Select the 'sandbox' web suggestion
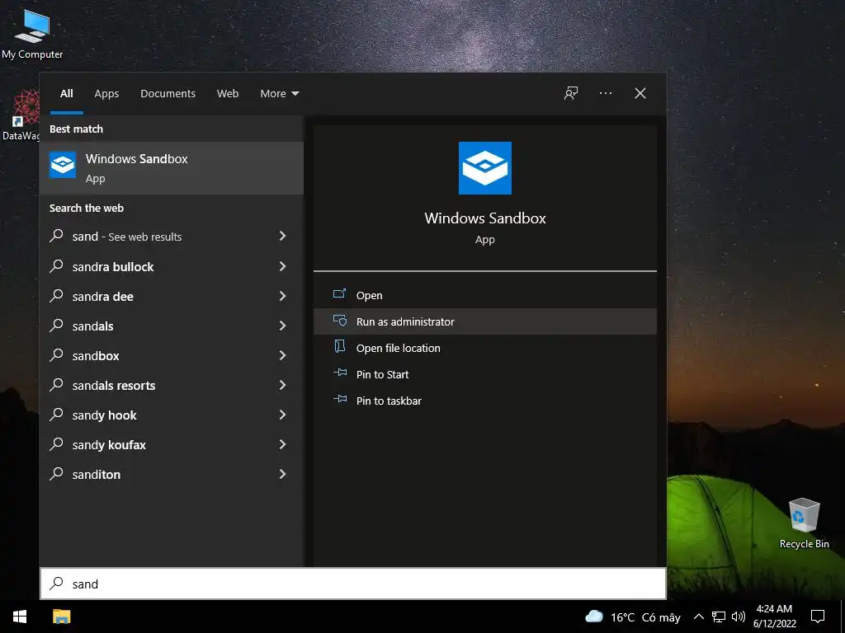Screen dimensions: 845x633 coord(172,355)
